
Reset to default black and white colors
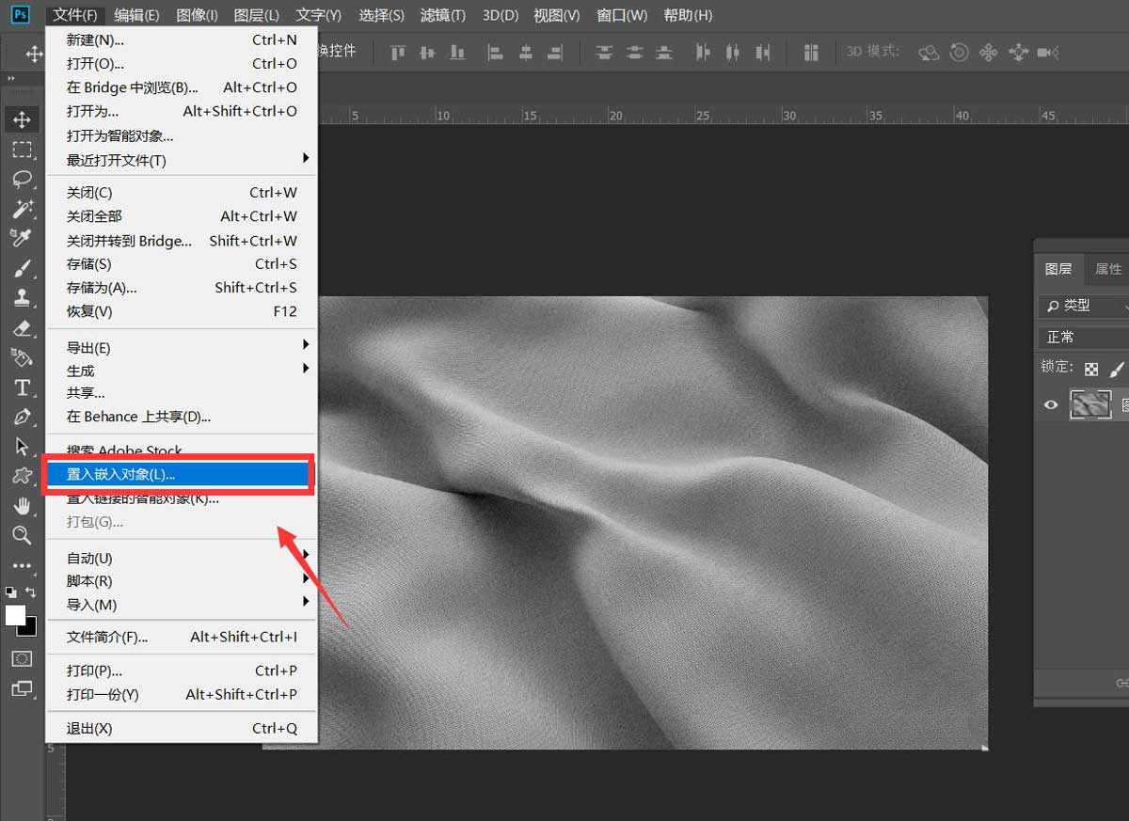[10, 592]
